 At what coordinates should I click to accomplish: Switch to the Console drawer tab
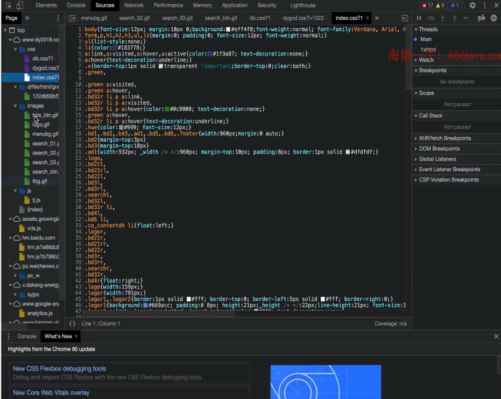click(x=27, y=337)
